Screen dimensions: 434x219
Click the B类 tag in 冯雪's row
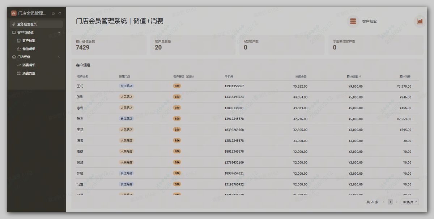click(177, 140)
